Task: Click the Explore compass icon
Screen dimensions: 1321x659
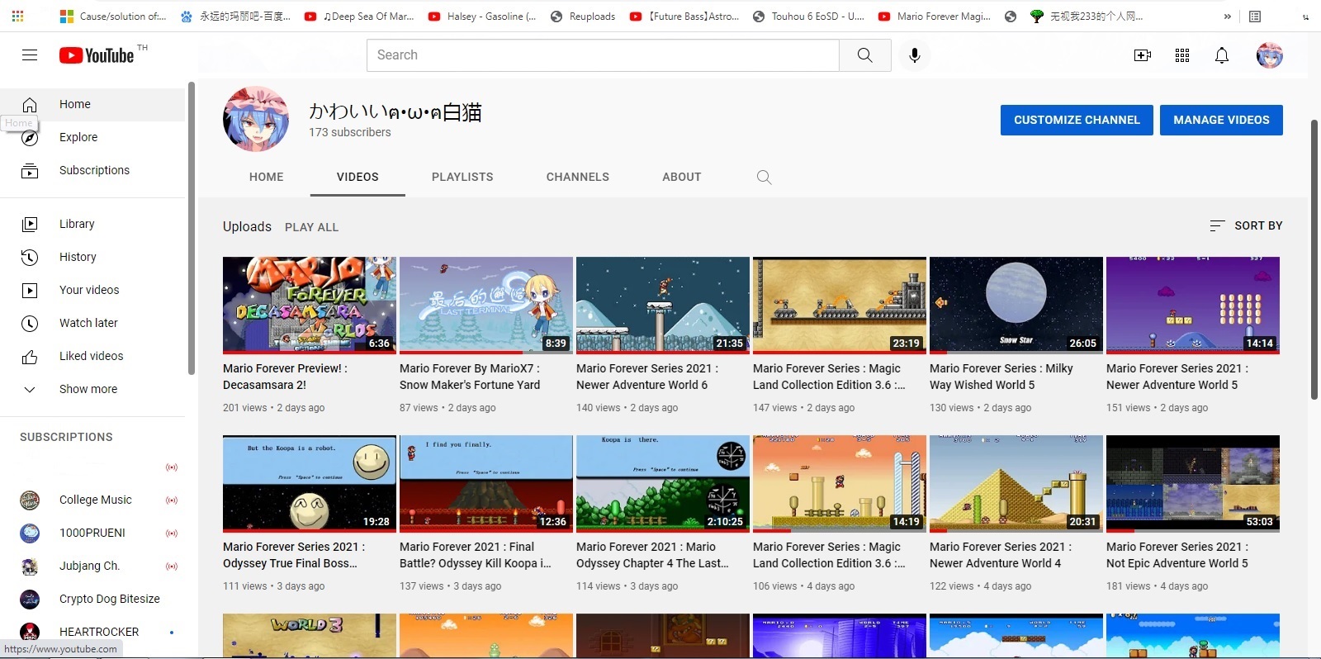Action: pos(30,138)
